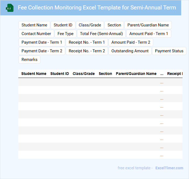
Task: Click the Payment Date - Term 2 tag
Action: 42,51
